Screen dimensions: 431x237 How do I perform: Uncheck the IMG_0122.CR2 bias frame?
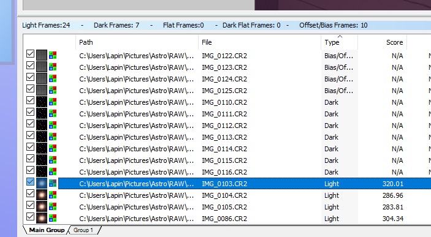coord(30,53)
